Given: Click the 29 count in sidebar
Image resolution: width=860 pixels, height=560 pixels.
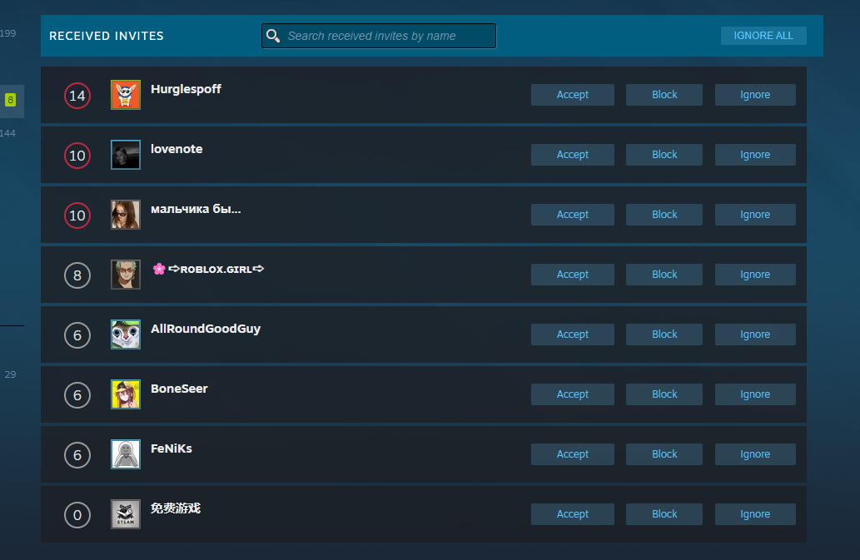Looking at the screenshot, I should click(11, 374).
